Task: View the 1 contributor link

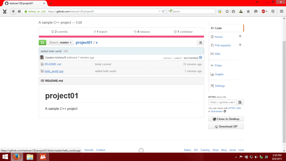Action: (183, 32)
